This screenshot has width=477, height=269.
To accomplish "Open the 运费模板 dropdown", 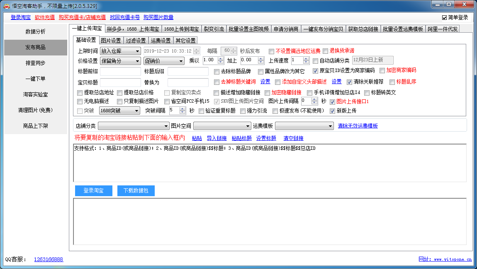I will click(304, 126).
